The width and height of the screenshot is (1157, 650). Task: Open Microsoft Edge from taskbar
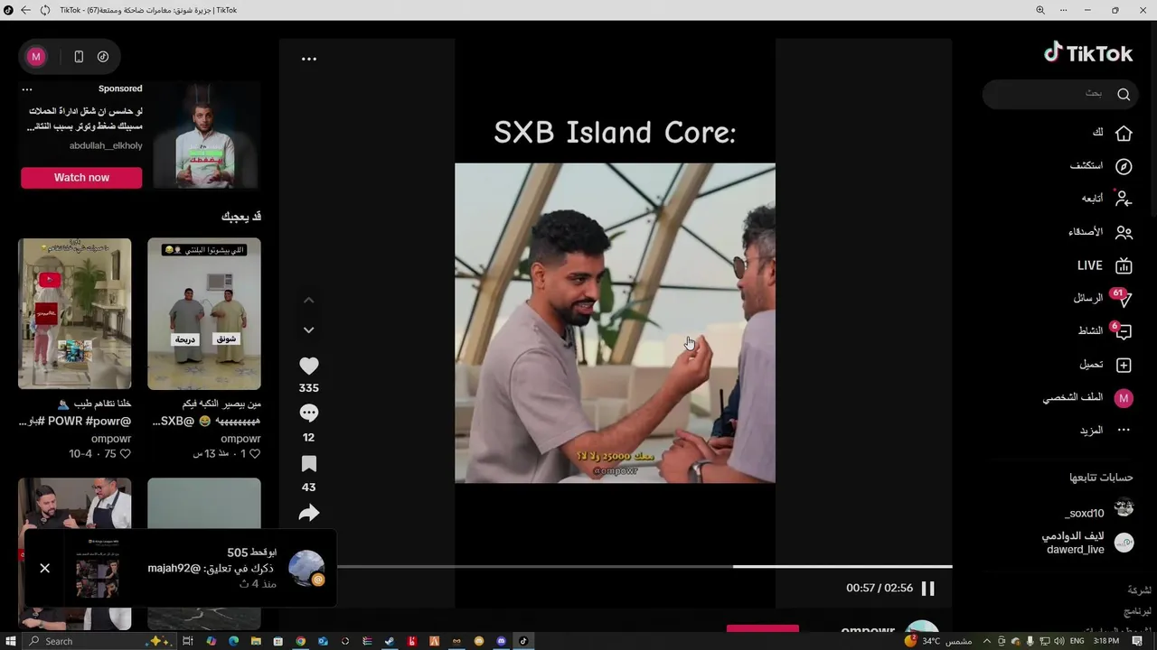[233, 641]
